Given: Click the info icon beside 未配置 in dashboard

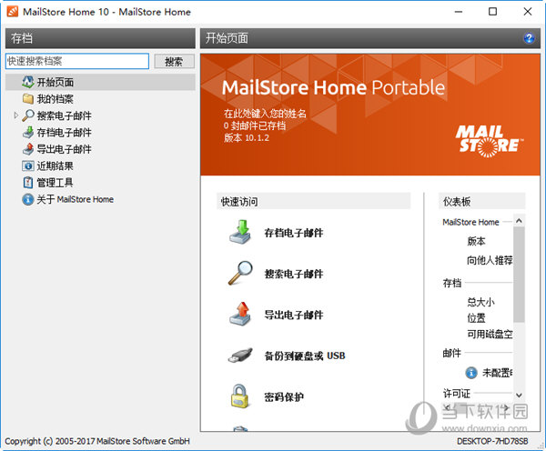Looking at the screenshot, I should coord(471,372).
